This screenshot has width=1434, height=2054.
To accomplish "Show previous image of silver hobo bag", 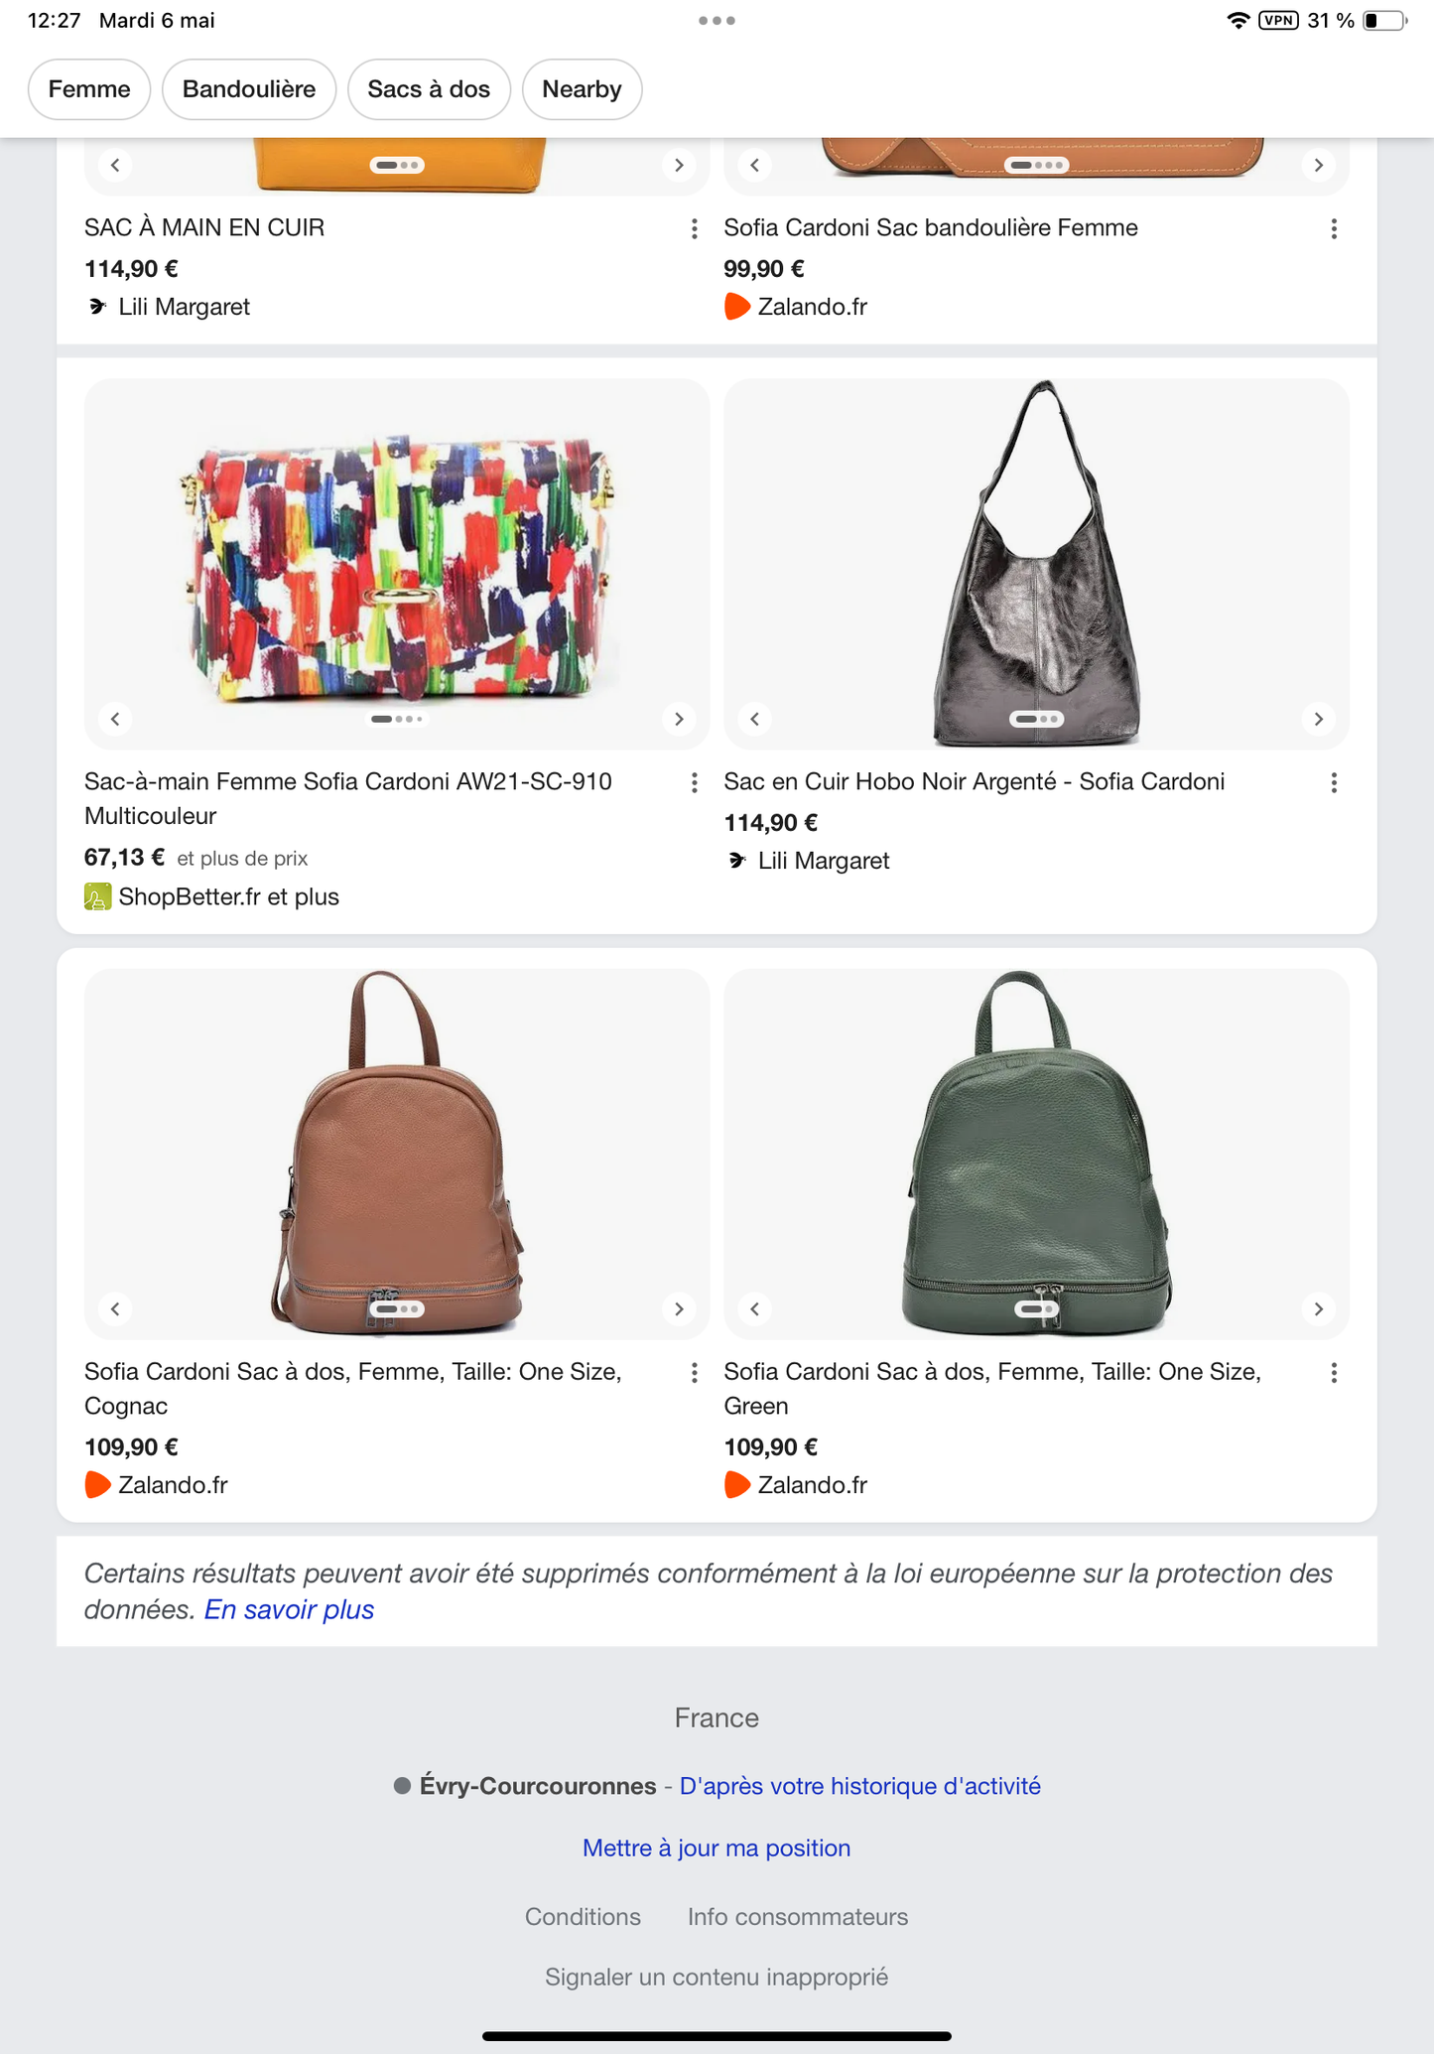I will coord(755,719).
